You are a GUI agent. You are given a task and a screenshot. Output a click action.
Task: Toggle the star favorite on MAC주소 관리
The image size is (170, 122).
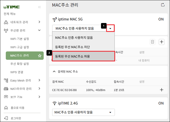(x=39, y=56)
